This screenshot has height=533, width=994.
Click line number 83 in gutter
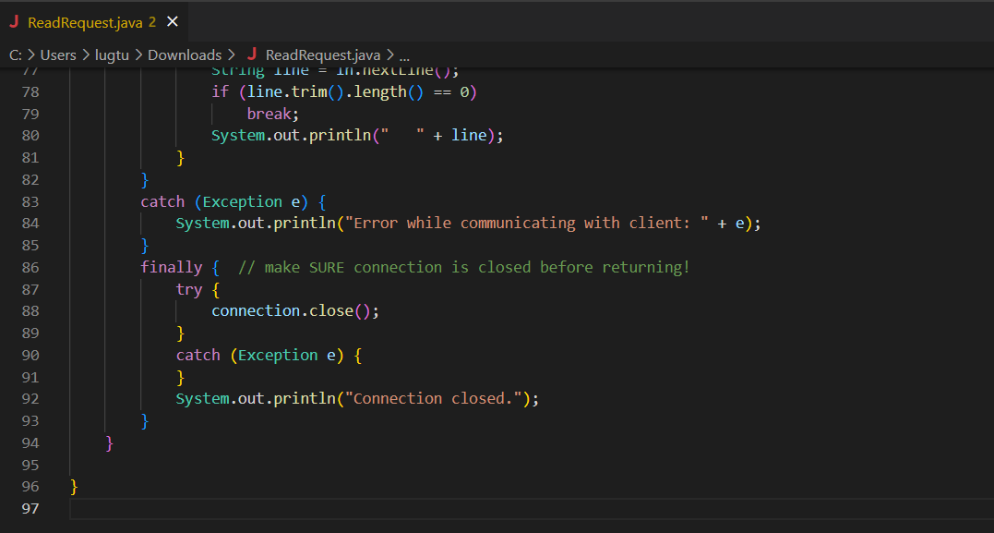tap(30, 201)
